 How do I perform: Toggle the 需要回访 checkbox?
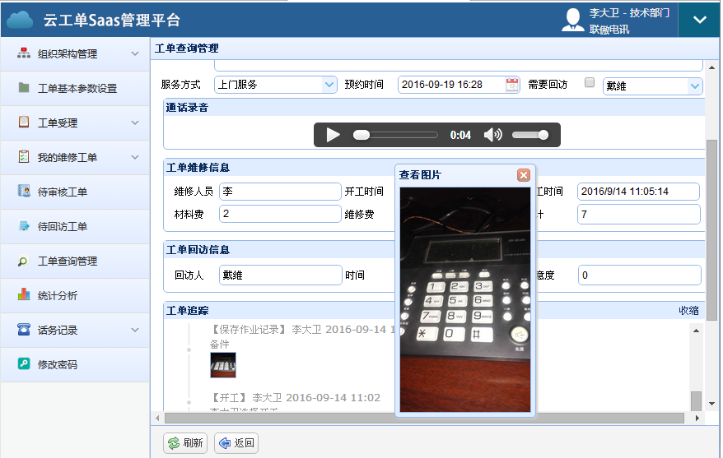point(589,83)
